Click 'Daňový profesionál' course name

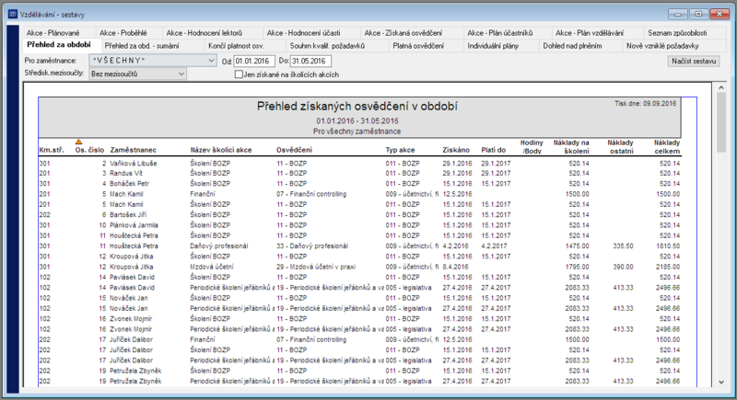click(218, 246)
